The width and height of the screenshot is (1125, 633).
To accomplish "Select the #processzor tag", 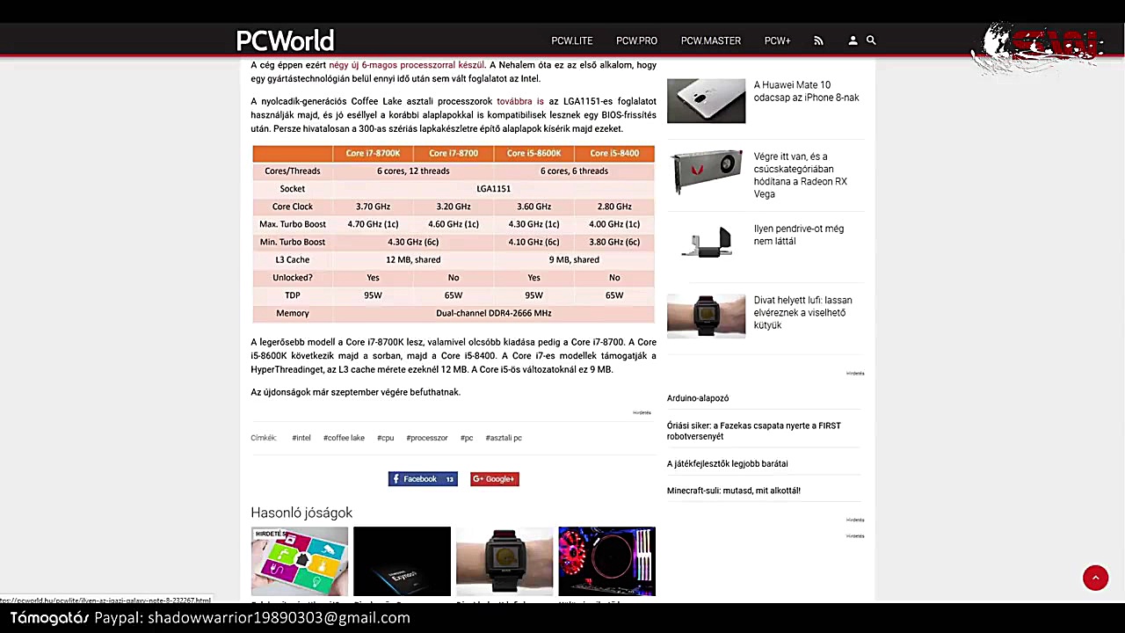I will pyautogui.click(x=427, y=438).
